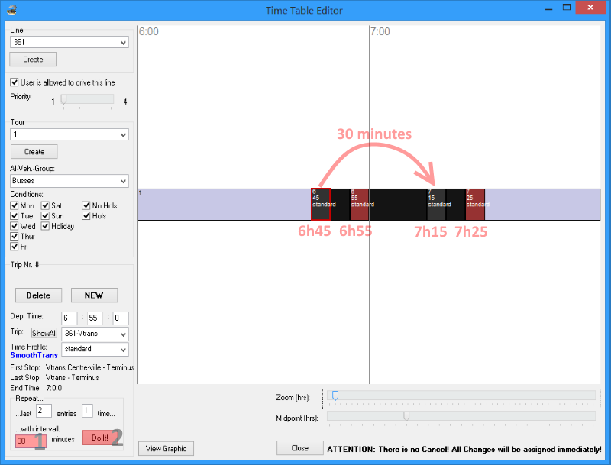611x465 pixels.
Task: Minimize the Time Table Editor window
Action: click(x=549, y=8)
